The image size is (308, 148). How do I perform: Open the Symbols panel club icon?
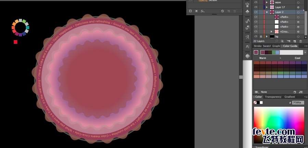coord(247,11)
